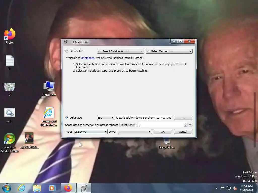Increase persistence space with spinner up arrow
The image size is (258, 193).
click(x=185, y=124)
